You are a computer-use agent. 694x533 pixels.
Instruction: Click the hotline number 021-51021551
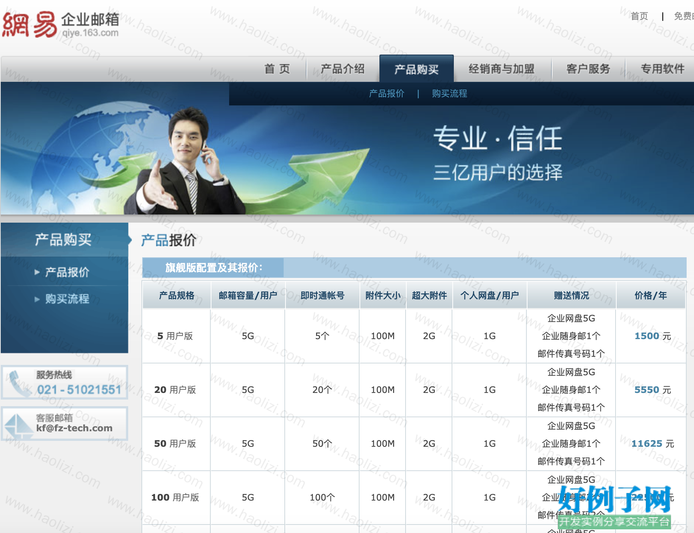[x=79, y=390]
